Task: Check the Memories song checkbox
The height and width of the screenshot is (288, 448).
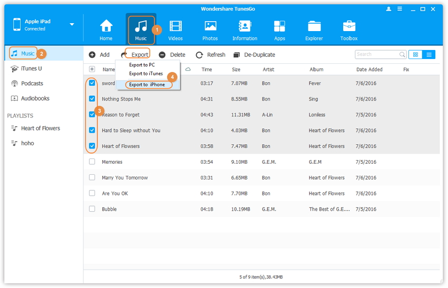Action: point(92,162)
